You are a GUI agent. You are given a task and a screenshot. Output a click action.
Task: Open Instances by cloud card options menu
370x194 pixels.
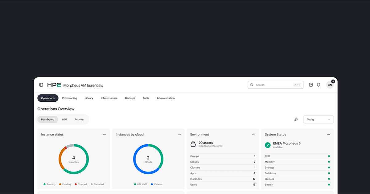pos(179,135)
